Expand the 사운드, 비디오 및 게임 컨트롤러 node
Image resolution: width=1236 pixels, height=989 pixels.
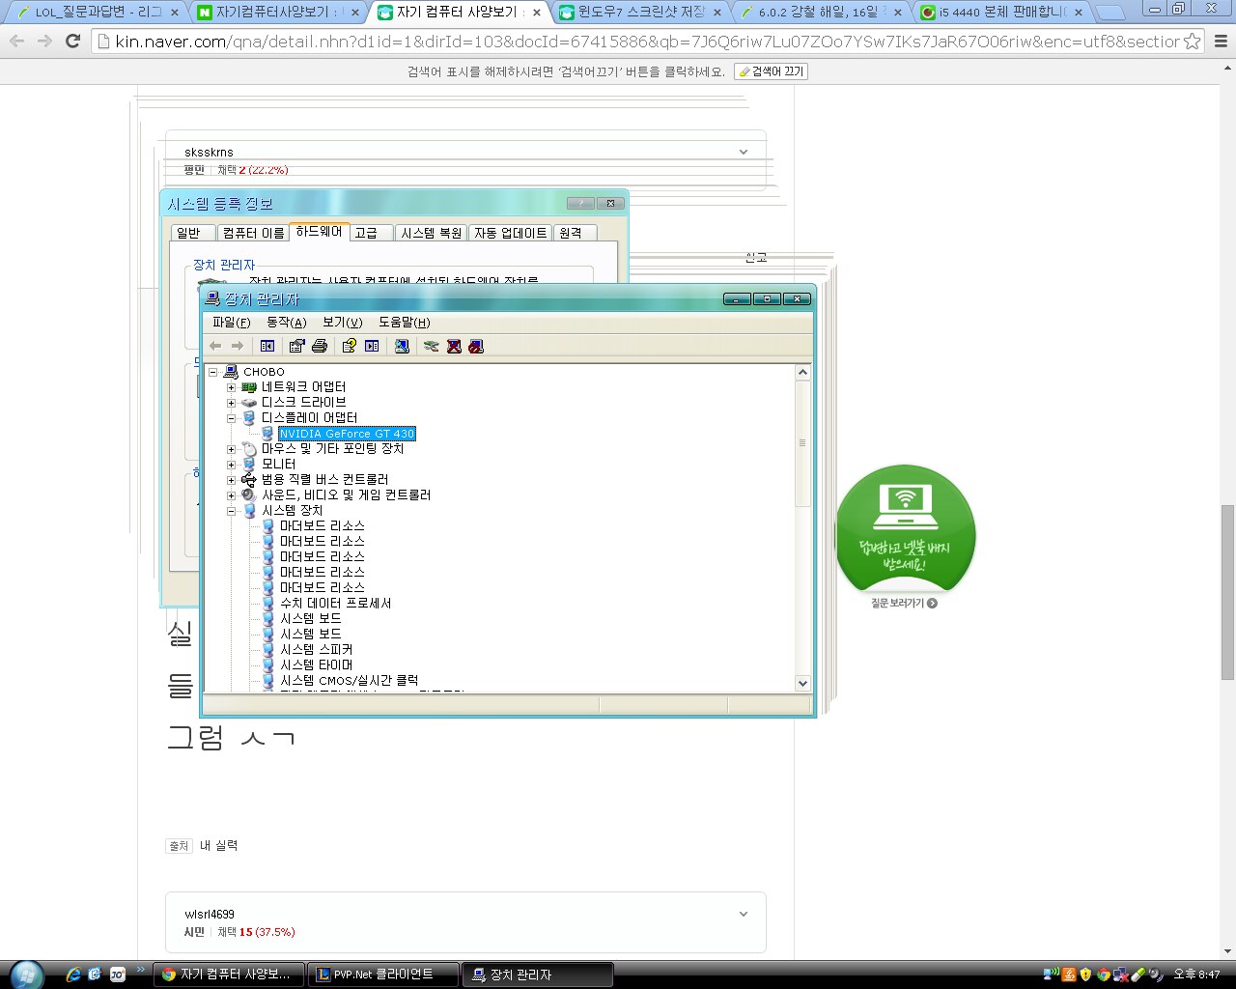(232, 495)
